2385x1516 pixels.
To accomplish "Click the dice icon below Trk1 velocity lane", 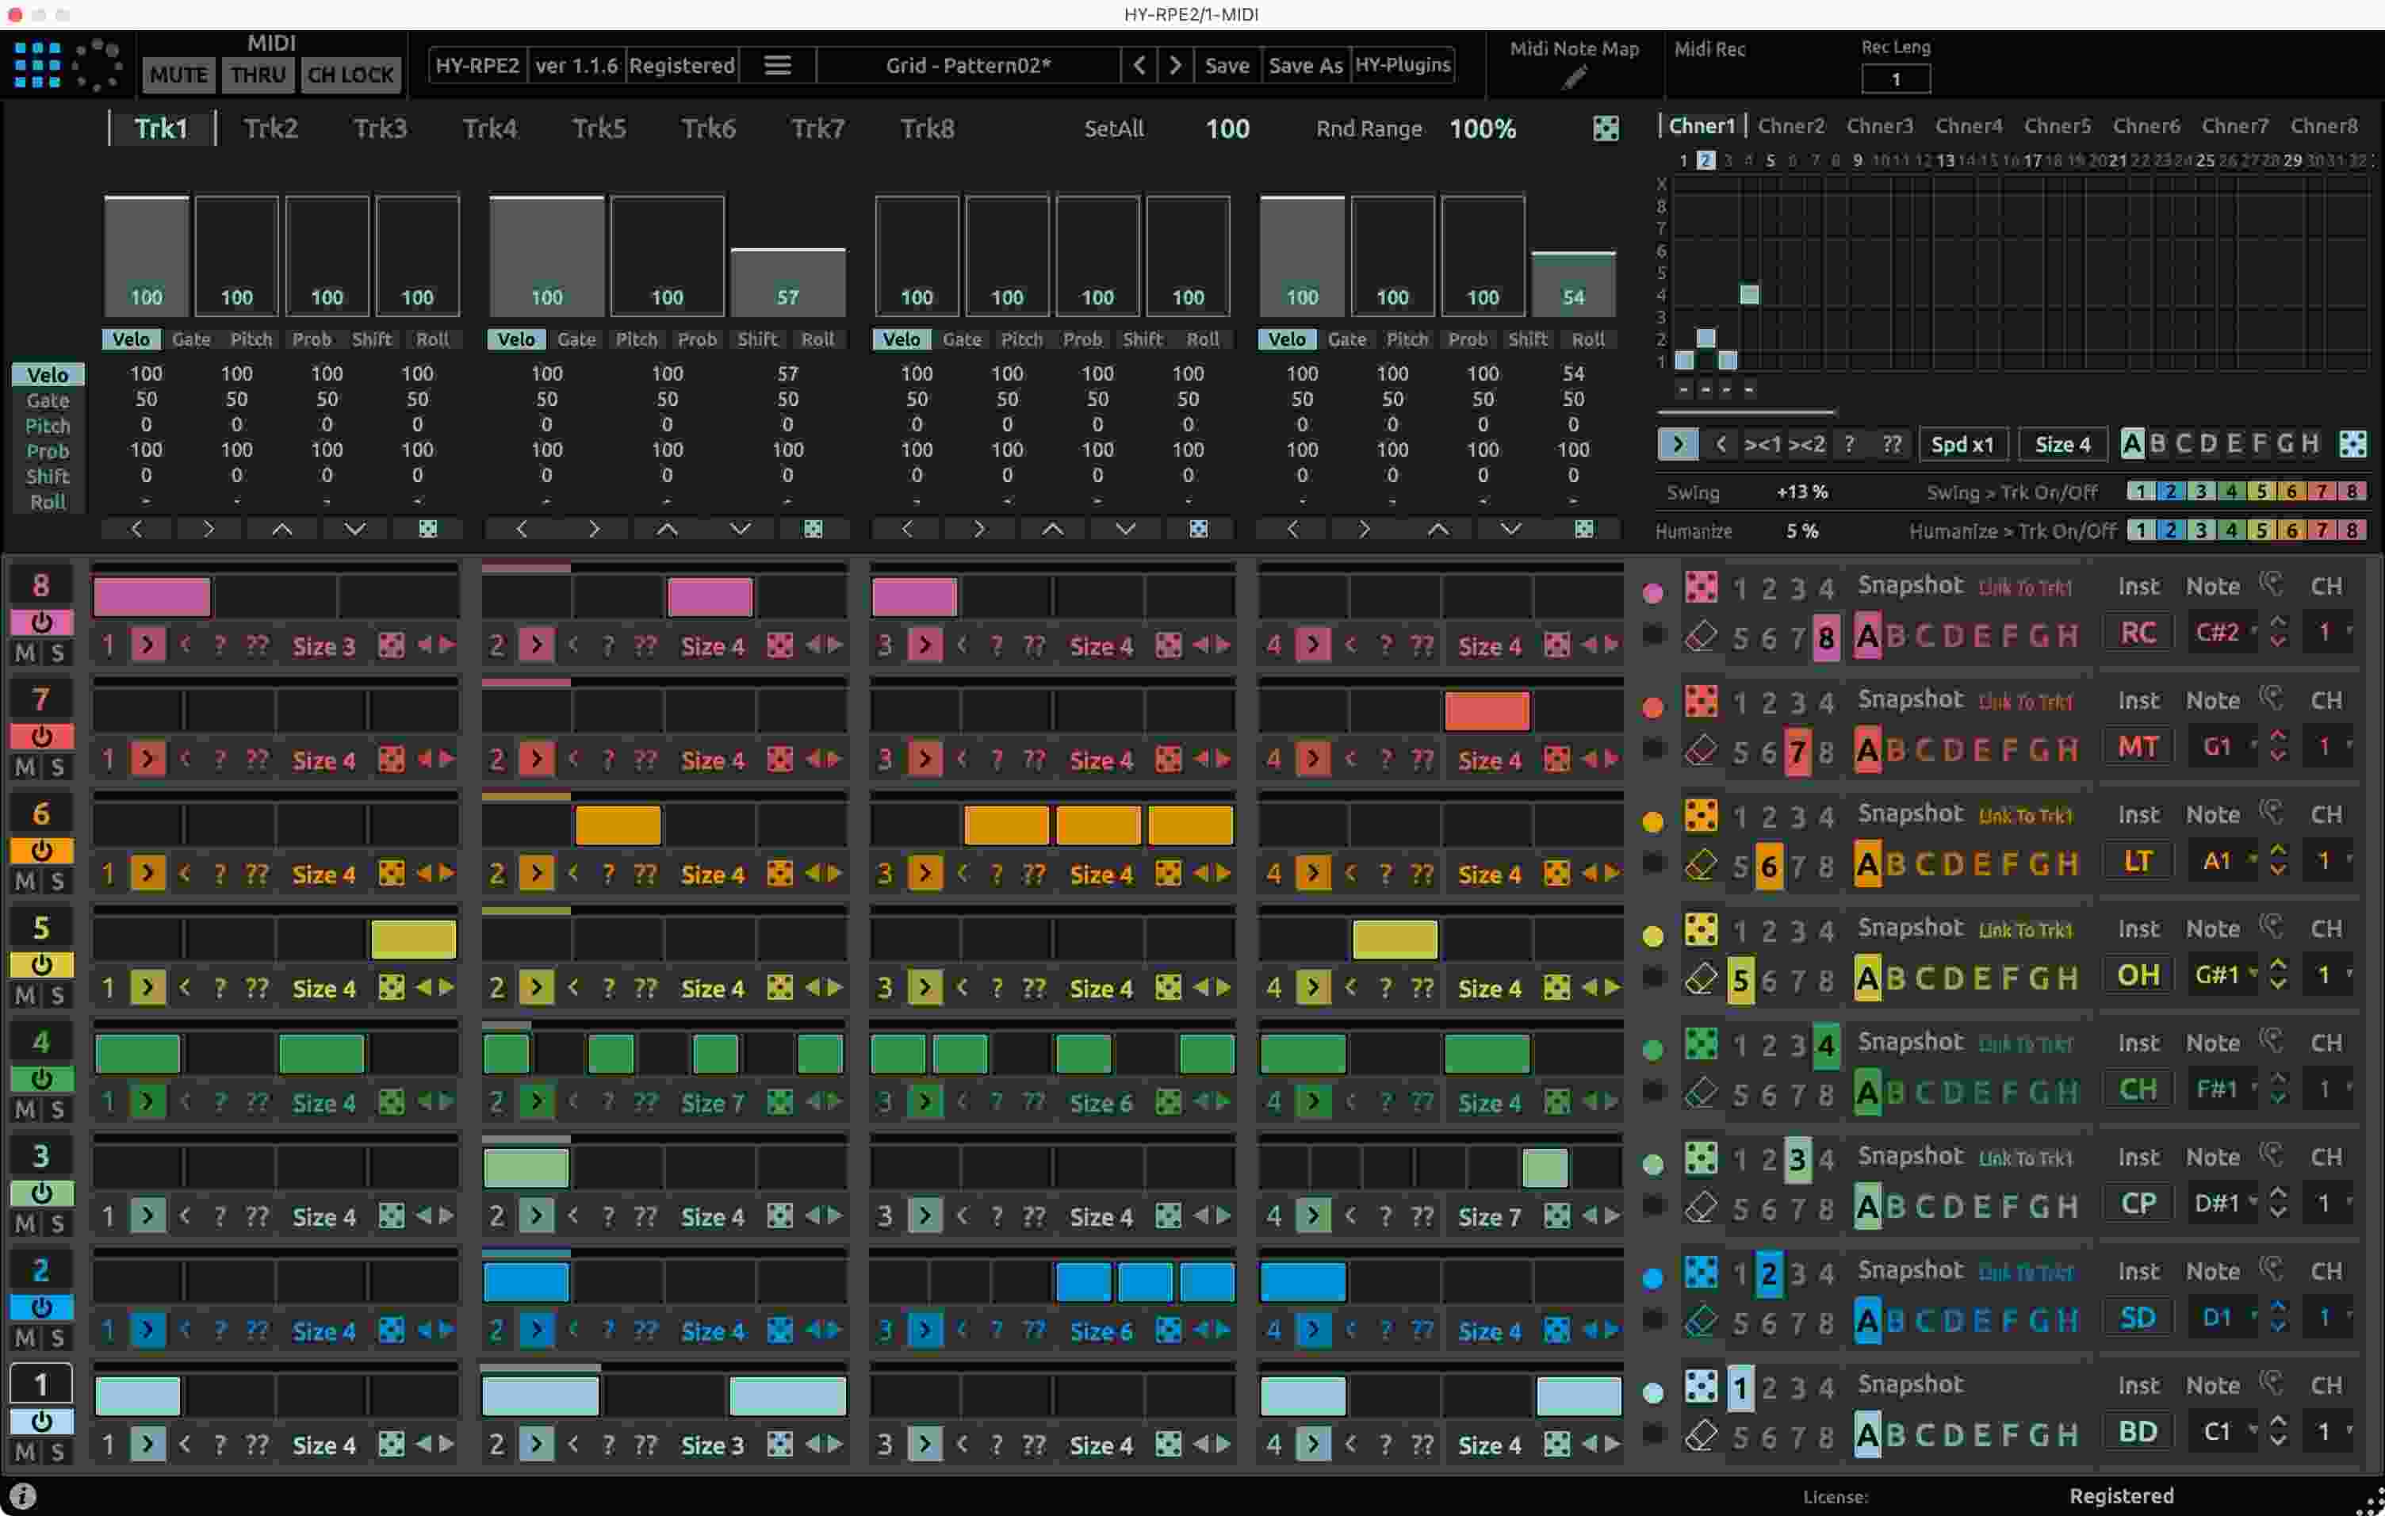I will (428, 529).
